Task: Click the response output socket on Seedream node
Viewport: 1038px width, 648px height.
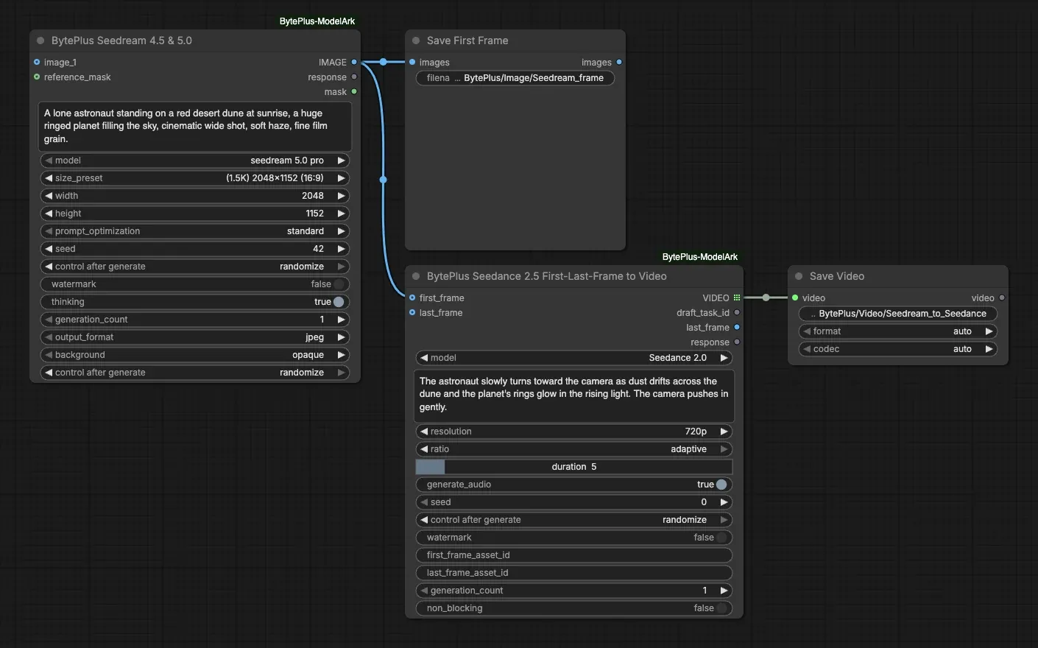Action: 354,77
